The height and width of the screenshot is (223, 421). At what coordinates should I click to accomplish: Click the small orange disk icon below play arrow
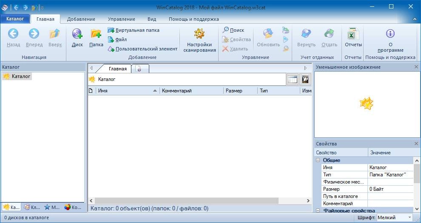pos(286,49)
